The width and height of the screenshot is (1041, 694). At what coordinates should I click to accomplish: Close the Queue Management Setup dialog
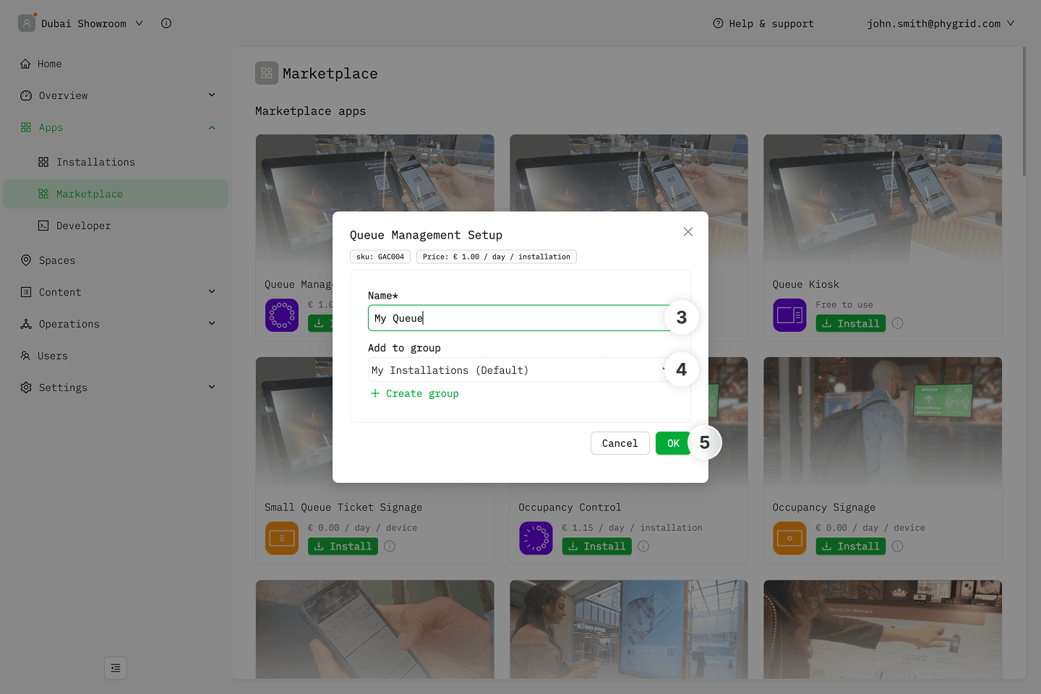click(688, 231)
